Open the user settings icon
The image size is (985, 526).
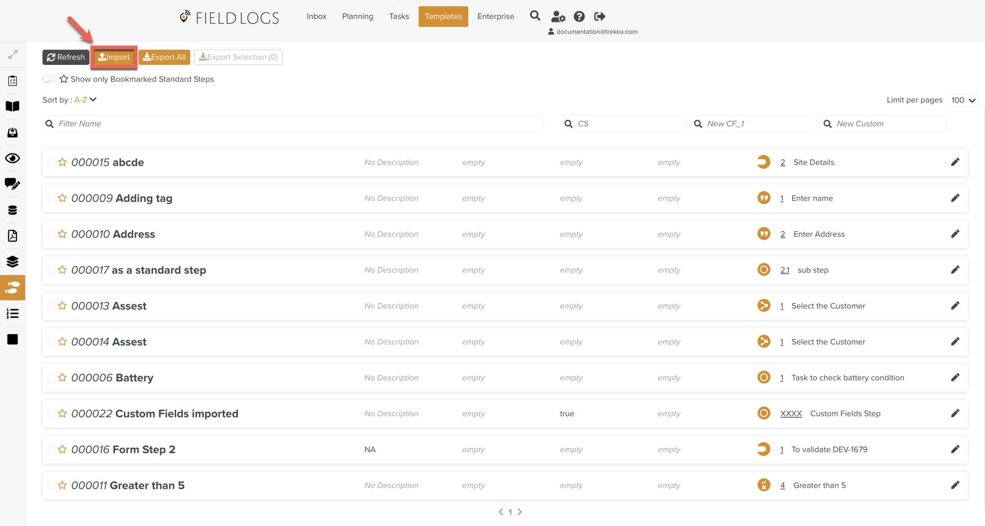558,17
